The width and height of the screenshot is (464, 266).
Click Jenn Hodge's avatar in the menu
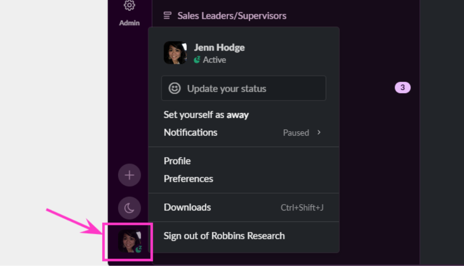[175, 53]
